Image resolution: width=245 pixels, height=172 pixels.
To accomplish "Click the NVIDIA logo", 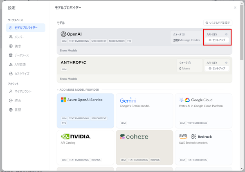I will point(76,136).
